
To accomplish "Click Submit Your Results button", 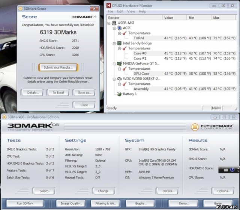I will click(58, 67).
